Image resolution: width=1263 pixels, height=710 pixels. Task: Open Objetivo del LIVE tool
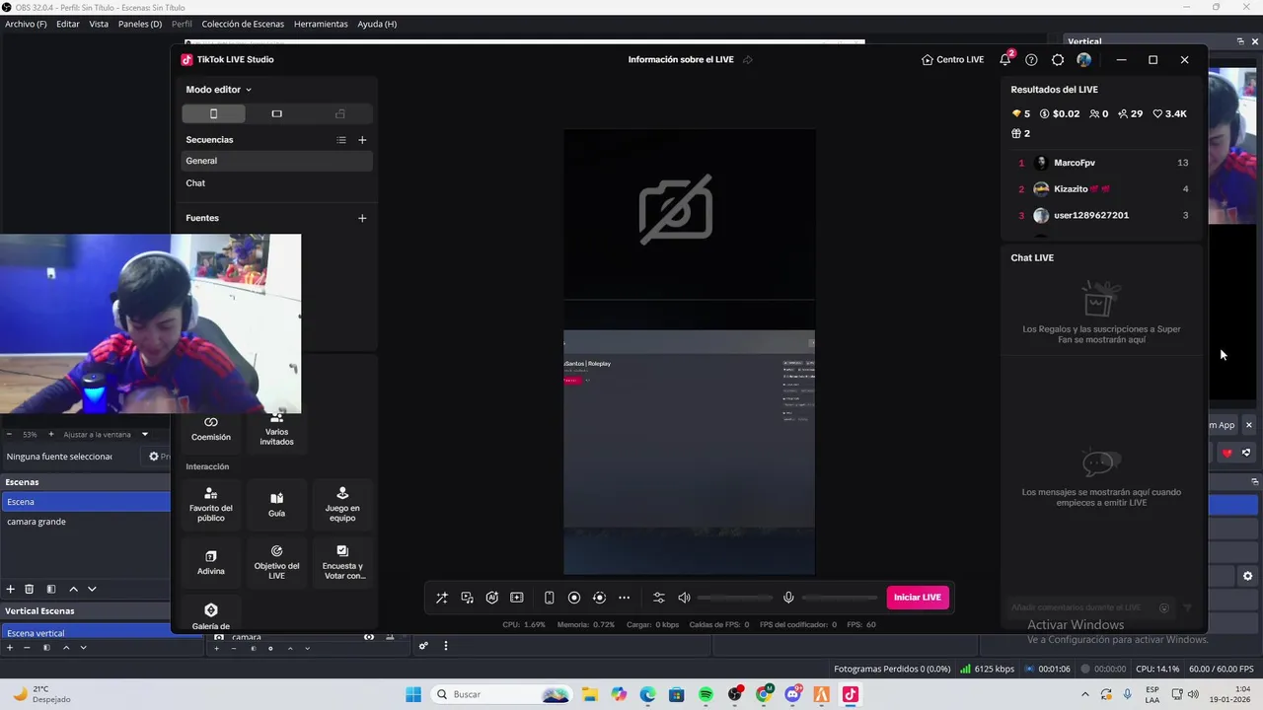276,562
